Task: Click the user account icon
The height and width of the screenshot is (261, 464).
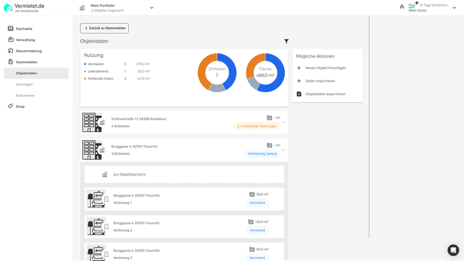Action: pyautogui.click(x=401, y=7)
